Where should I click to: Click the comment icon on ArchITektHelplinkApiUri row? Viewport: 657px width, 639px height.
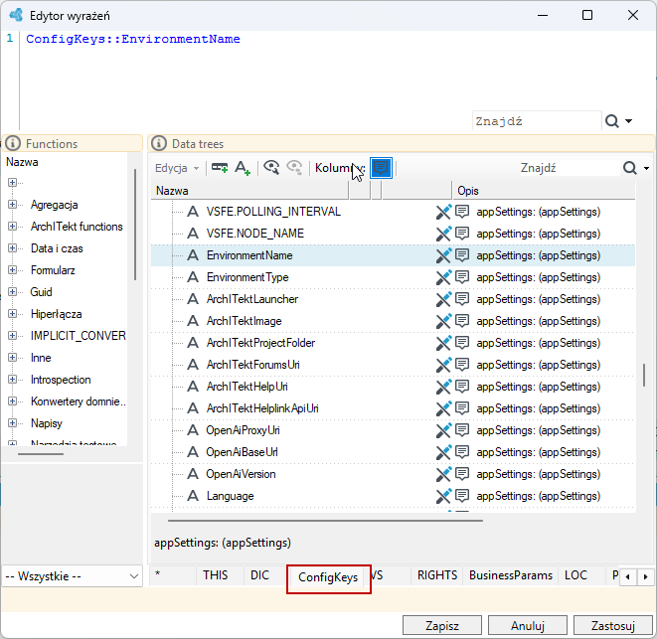(x=462, y=408)
